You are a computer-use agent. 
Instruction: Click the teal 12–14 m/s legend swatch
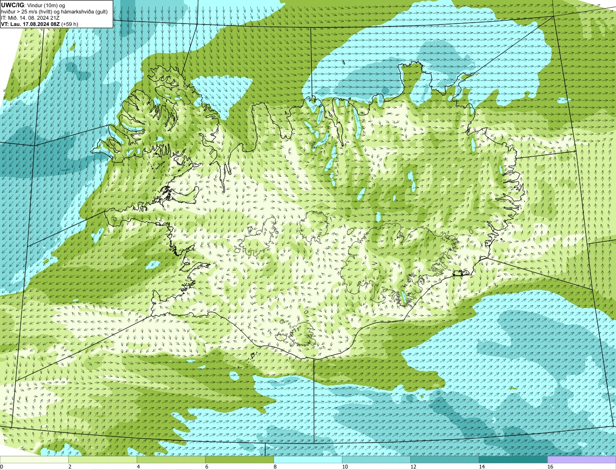(445, 460)
